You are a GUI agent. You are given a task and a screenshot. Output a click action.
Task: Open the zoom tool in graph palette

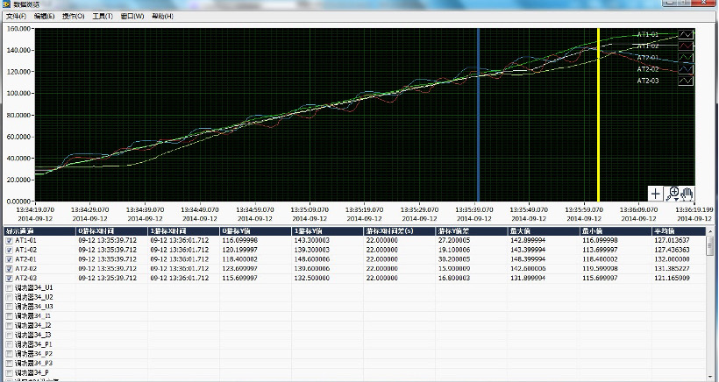coord(673,193)
